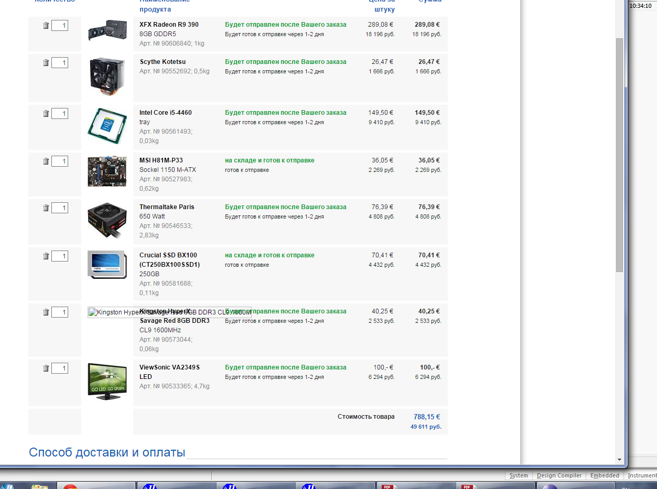This screenshot has width=657, height=489.
Task: Click quantity box for Crucial SSD BX100
Action: 60,256
